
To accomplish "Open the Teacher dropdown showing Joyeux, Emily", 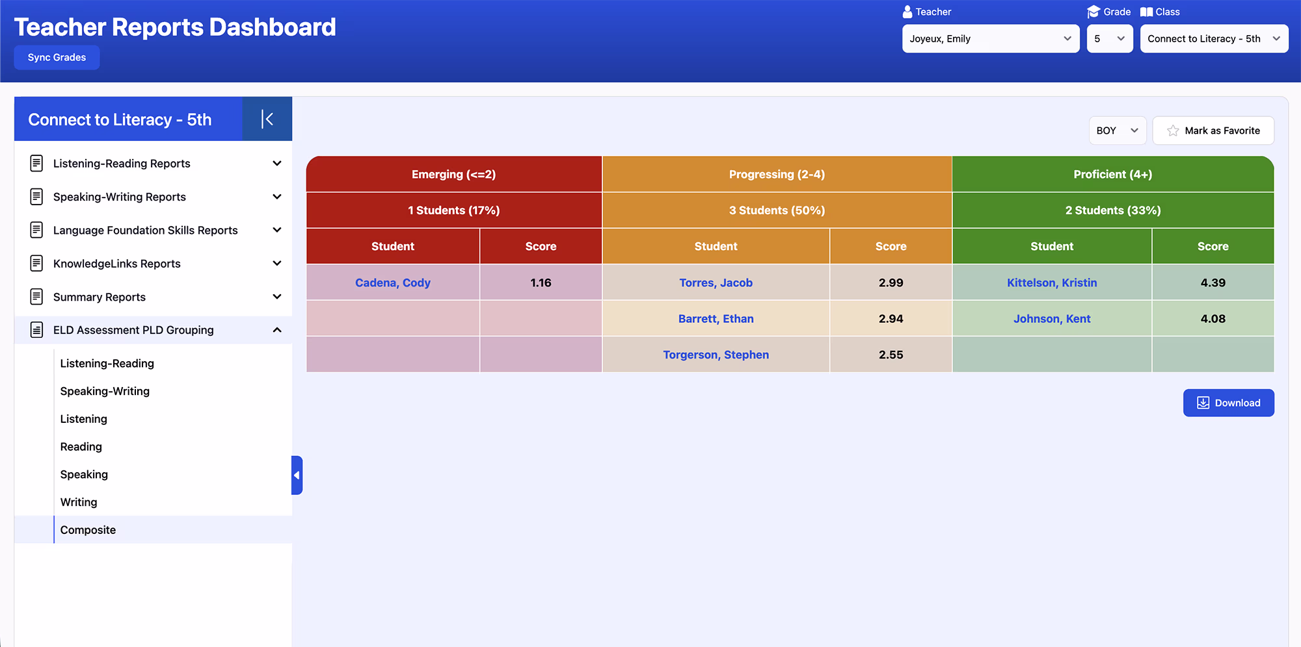I will 991,39.
